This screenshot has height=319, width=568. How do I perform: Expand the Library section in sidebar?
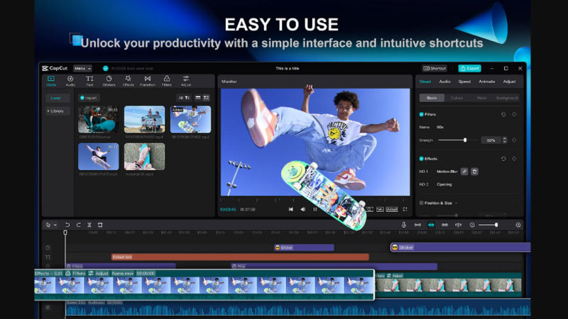(55, 111)
